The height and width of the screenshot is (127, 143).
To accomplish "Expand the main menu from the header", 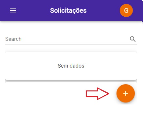I will coord(13,10).
